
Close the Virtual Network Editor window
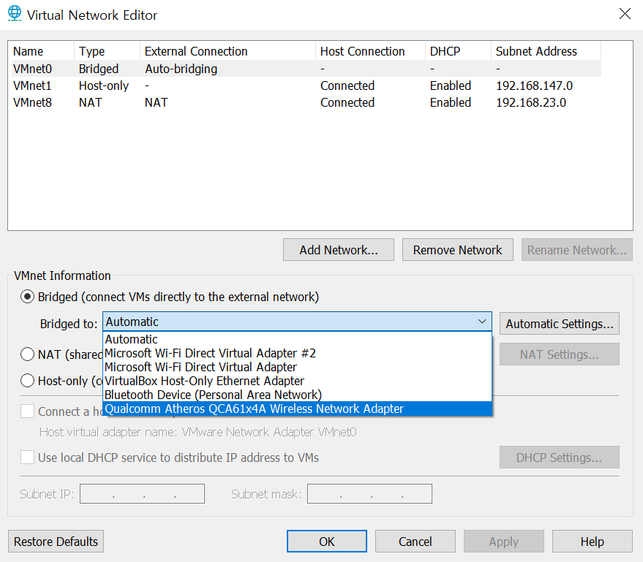coord(625,13)
